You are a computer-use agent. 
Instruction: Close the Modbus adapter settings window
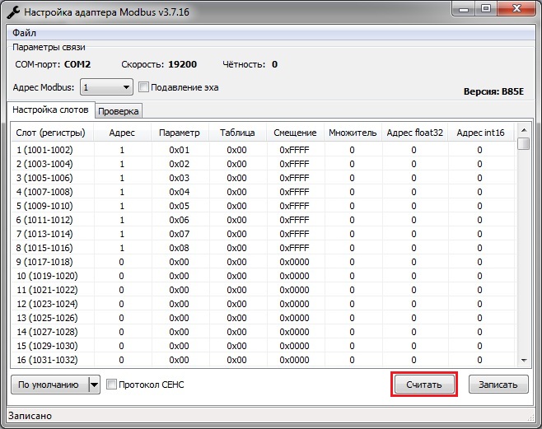coord(516,8)
